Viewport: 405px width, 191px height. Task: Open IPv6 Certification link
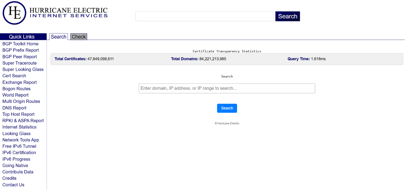pyautogui.click(x=19, y=152)
